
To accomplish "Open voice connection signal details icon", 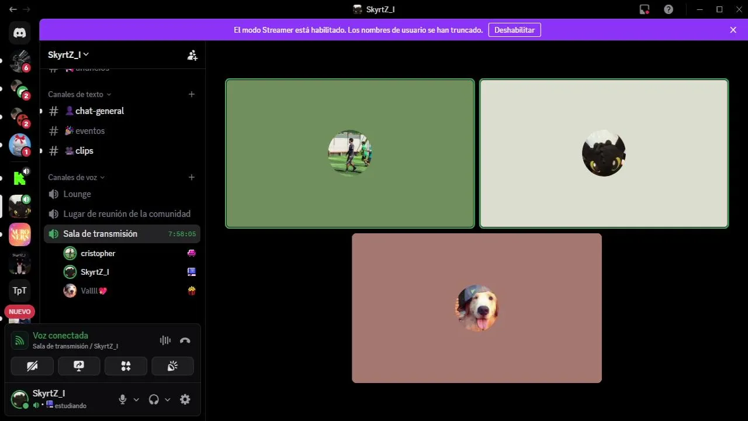I will [20, 340].
